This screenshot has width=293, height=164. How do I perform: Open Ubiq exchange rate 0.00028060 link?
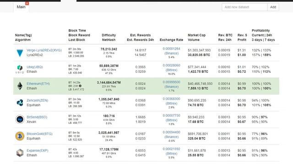171,66
